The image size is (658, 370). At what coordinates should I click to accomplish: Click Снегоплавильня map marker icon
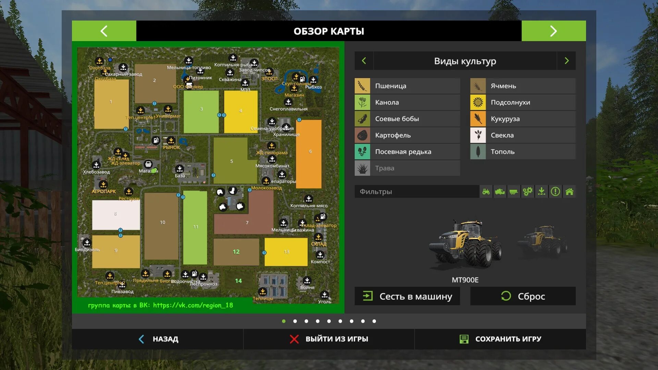click(x=289, y=102)
